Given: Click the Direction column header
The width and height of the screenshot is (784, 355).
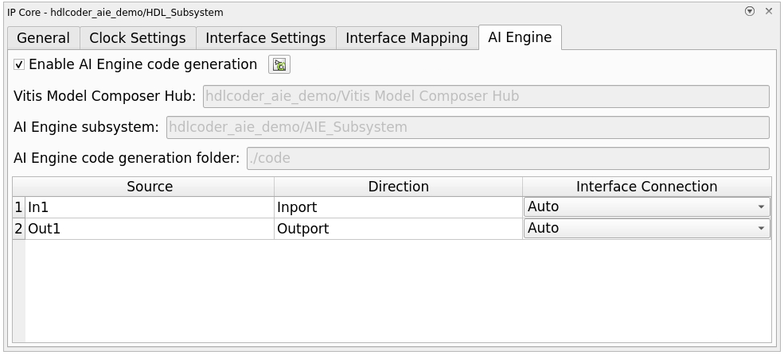Looking at the screenshot, I should click(x=398, y=187).
